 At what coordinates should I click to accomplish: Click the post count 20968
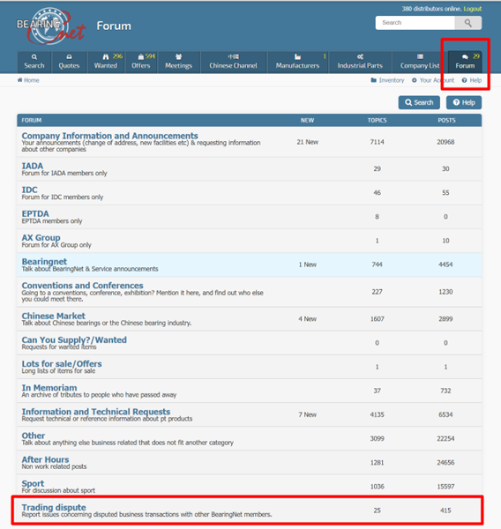click(445, 142)
